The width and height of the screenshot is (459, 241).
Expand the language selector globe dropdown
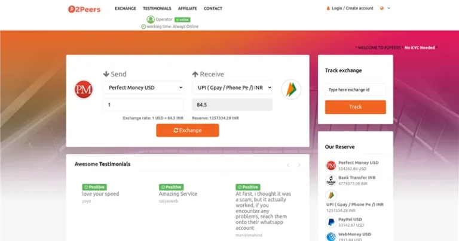(x=385, y=8)
